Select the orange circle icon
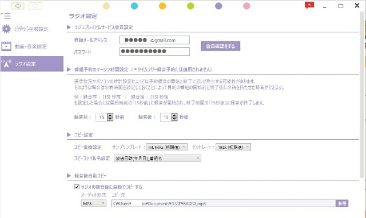 coord(162,6)
